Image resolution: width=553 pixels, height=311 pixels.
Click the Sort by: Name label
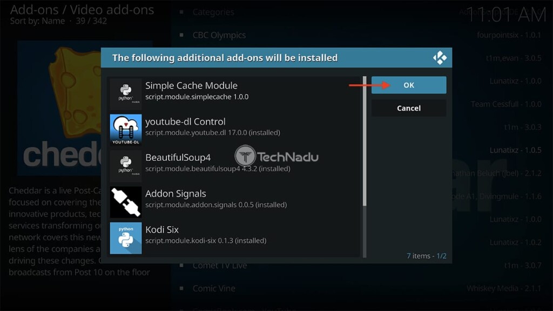[37, 21]
